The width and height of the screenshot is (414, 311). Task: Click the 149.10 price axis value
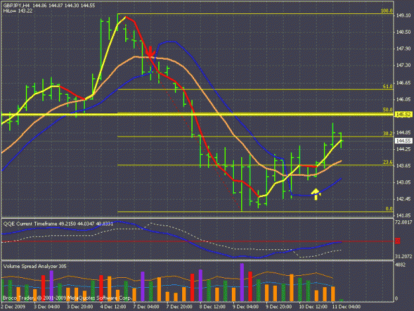tap(403, 16)
